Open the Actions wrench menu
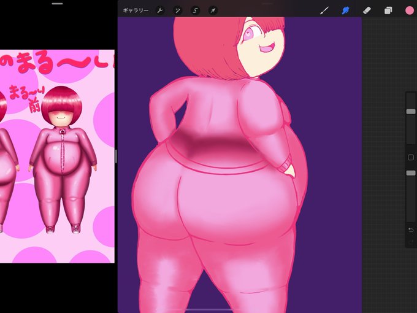This screenshot has width=417, height=313. click(x=160, y=10)
